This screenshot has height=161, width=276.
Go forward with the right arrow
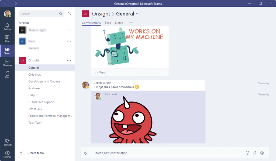pyautogui.click(x=16, y=3)
